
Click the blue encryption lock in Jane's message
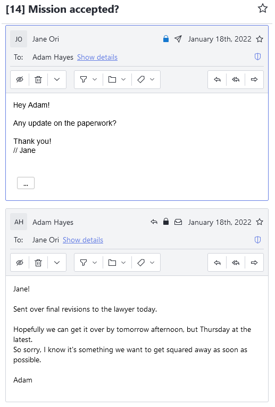point(166,39)
